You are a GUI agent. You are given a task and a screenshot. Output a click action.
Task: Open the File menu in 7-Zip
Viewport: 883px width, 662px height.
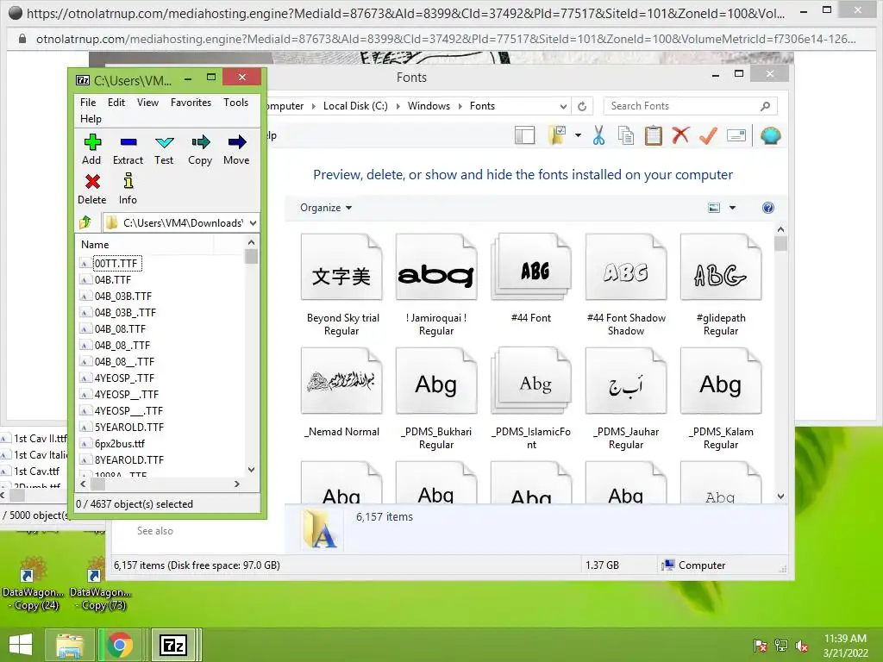(88, 103)
